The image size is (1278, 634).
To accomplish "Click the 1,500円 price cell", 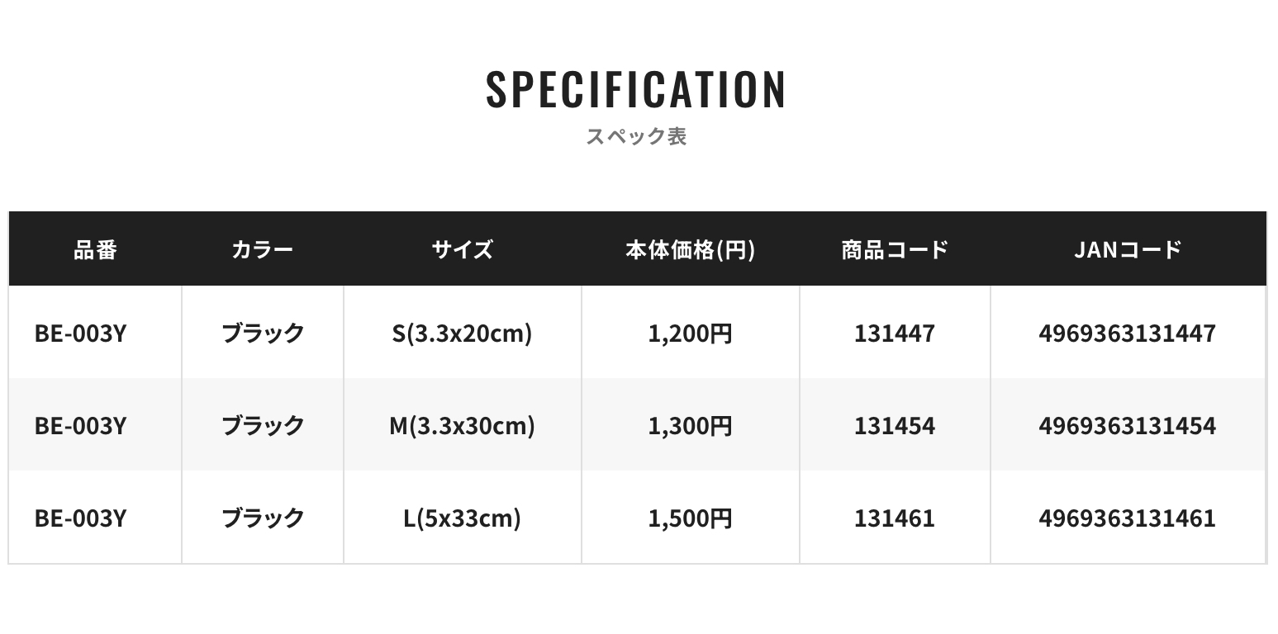I will coord(690,518).
